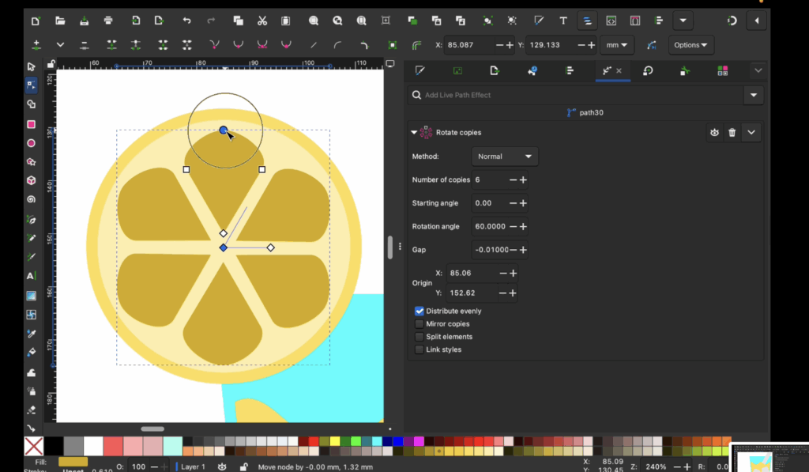Select the Star polygon tool
Image resolution: width=809 pixels, height=472 pixels.
31,161
